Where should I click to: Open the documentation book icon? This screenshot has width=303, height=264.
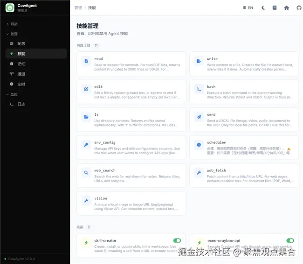coord(275,8)
